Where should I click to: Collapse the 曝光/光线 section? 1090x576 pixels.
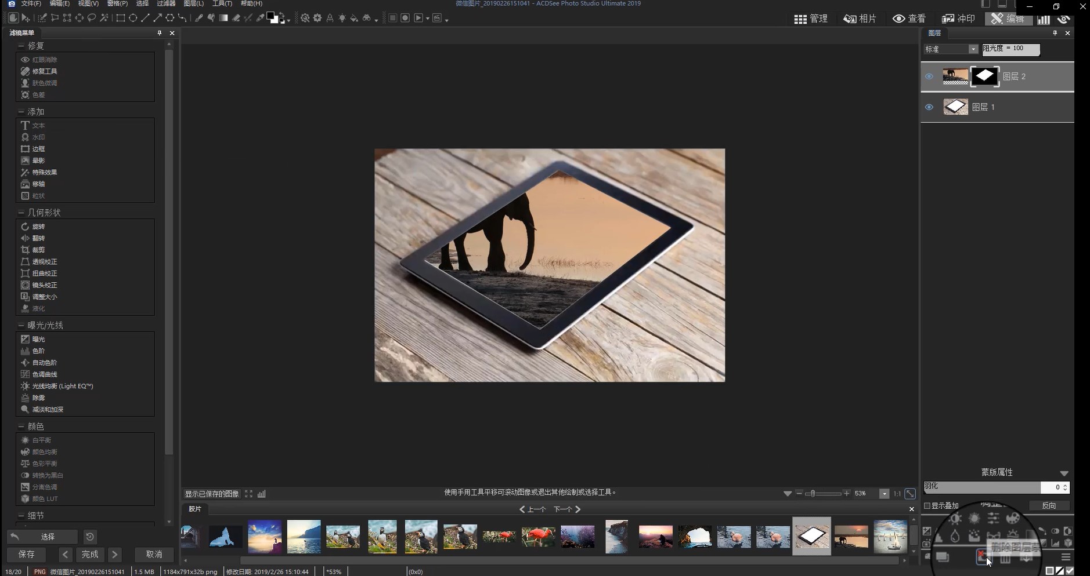pyautogui.click(x=21, y=325)
